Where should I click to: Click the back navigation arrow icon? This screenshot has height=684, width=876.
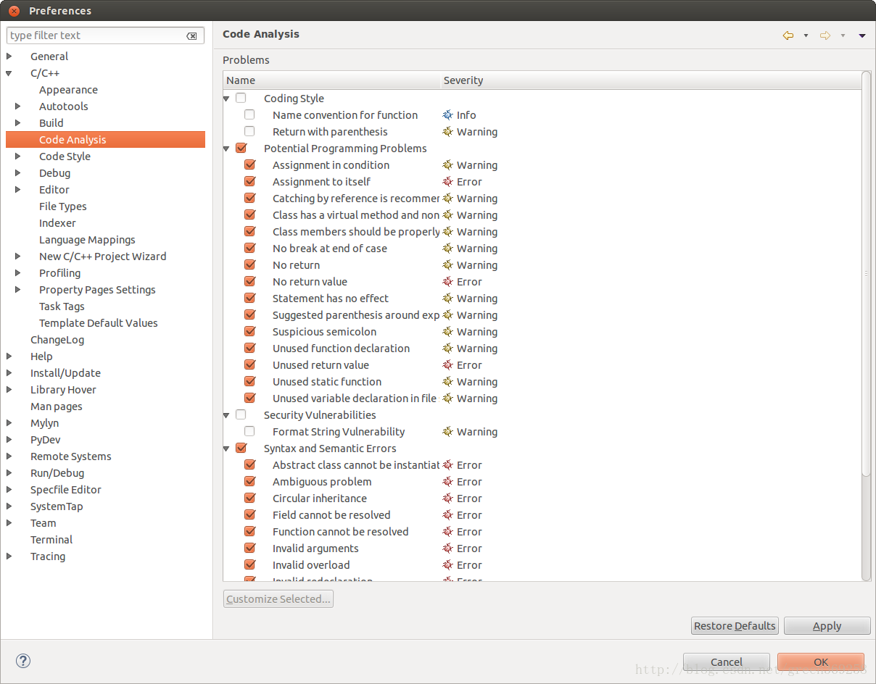click(788, 36)
